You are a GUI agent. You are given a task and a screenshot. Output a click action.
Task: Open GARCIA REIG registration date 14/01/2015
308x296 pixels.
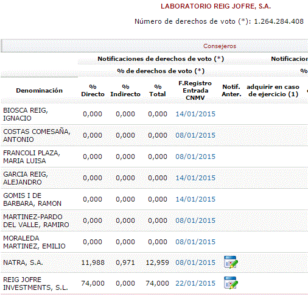pyautogui.click(x=195, y=178)
